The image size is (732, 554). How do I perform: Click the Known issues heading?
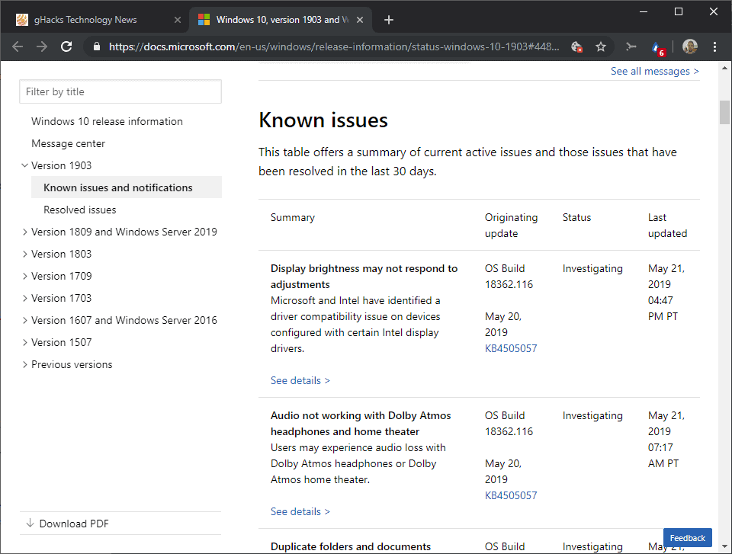point(323,120)
